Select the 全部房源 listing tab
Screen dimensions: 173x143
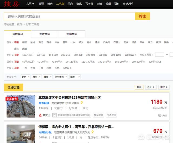tap(14, 87)
